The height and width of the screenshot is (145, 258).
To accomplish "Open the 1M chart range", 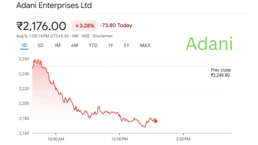I will (57, 46).
